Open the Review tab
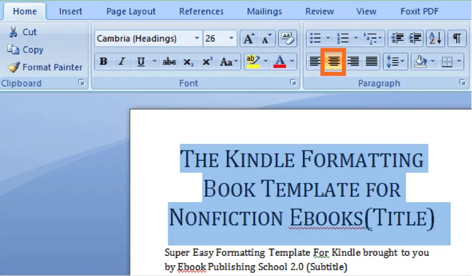 (320, 11)
